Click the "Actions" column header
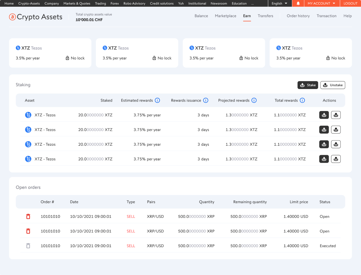The width and height of the screenshot is (361, 275). 329,100
